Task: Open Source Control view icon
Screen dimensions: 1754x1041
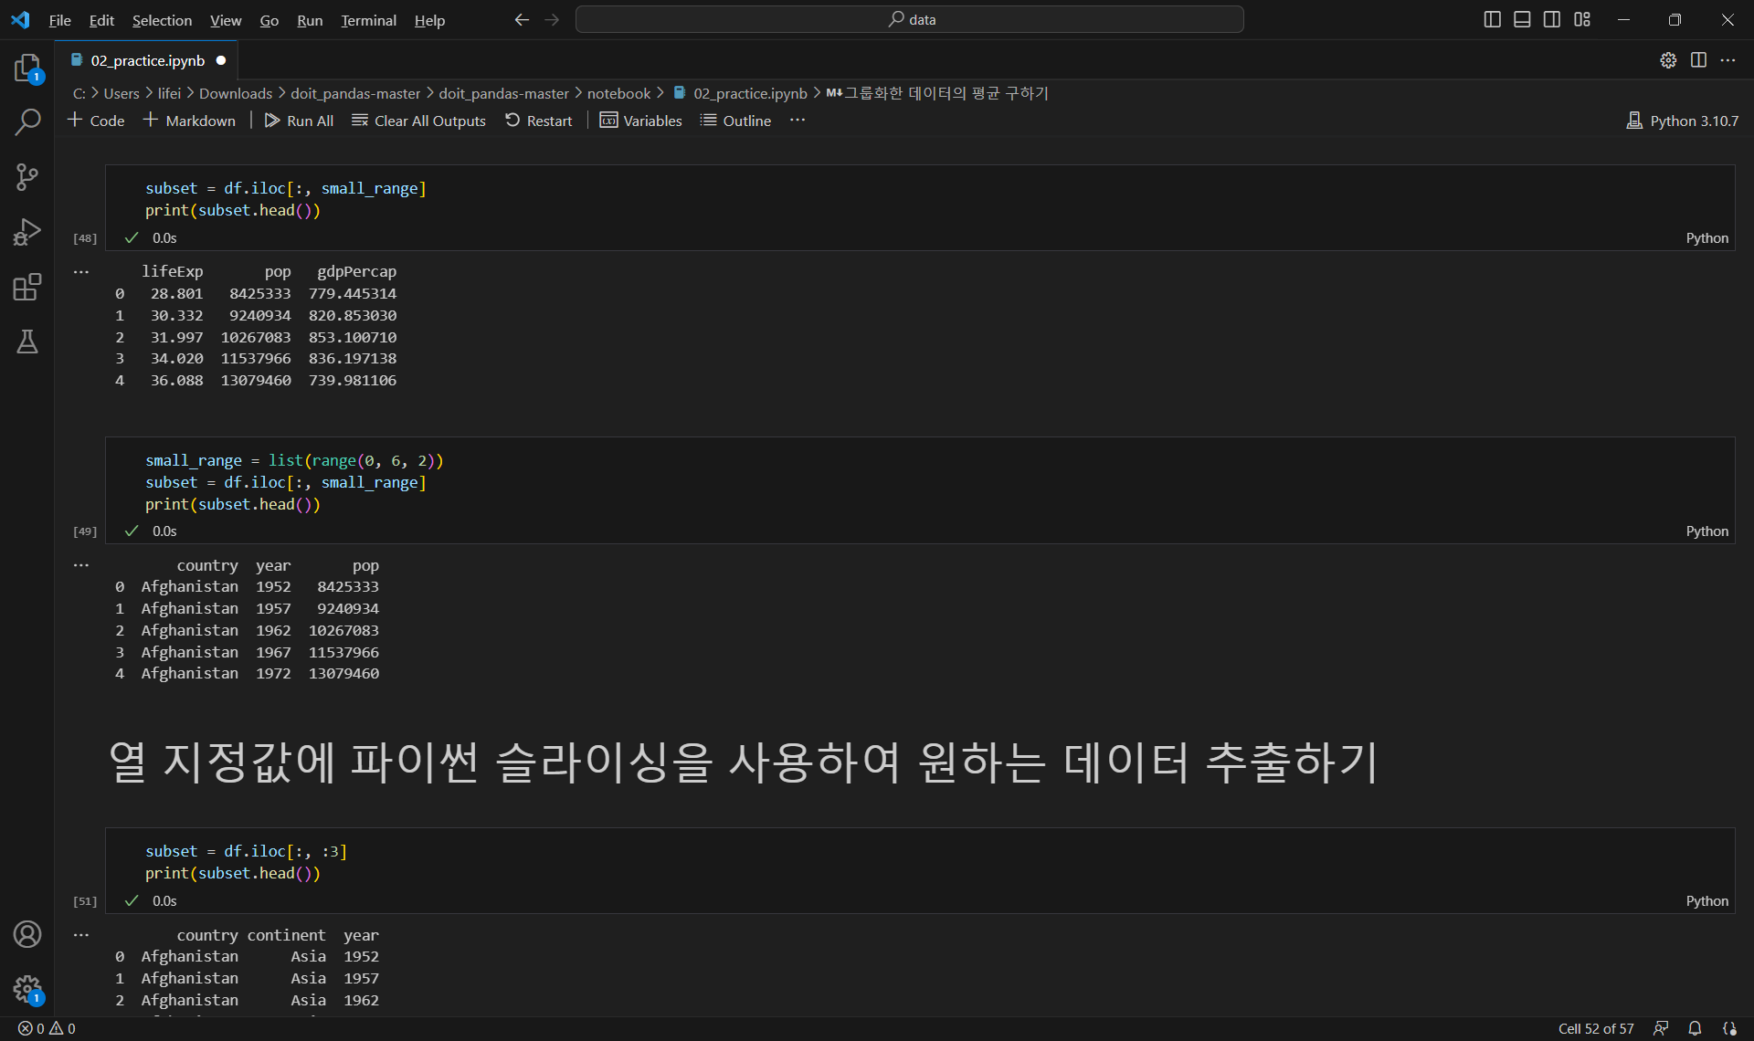Action: tap(27, 177)
